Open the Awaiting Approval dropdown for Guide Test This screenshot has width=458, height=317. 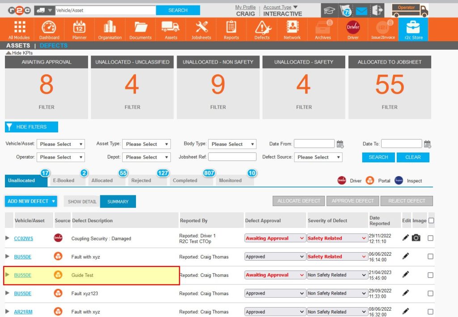pyautogui.click(x=275, y=275)
